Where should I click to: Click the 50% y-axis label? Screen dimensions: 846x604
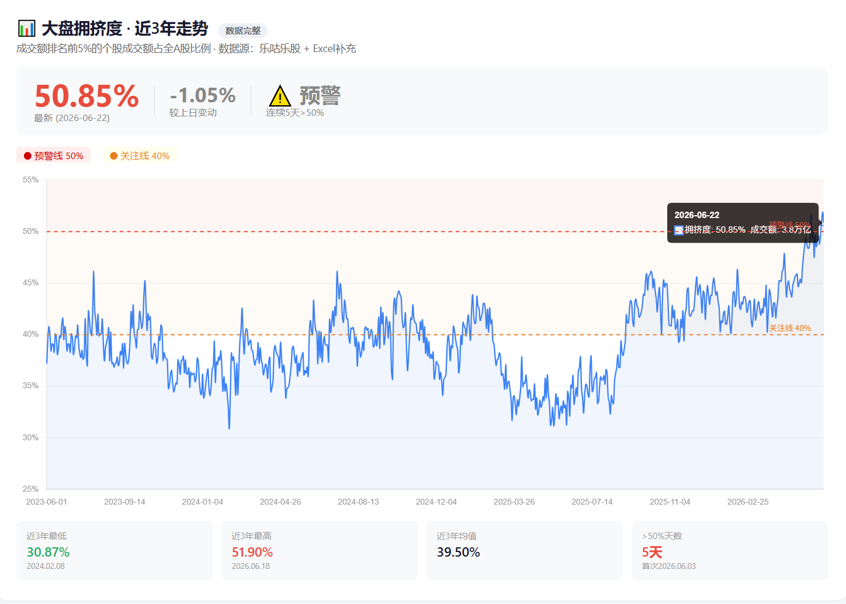coord(31,231)
